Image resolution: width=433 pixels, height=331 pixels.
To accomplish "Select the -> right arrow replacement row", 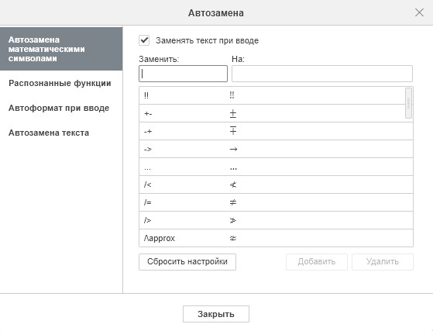I will point(276,149).
